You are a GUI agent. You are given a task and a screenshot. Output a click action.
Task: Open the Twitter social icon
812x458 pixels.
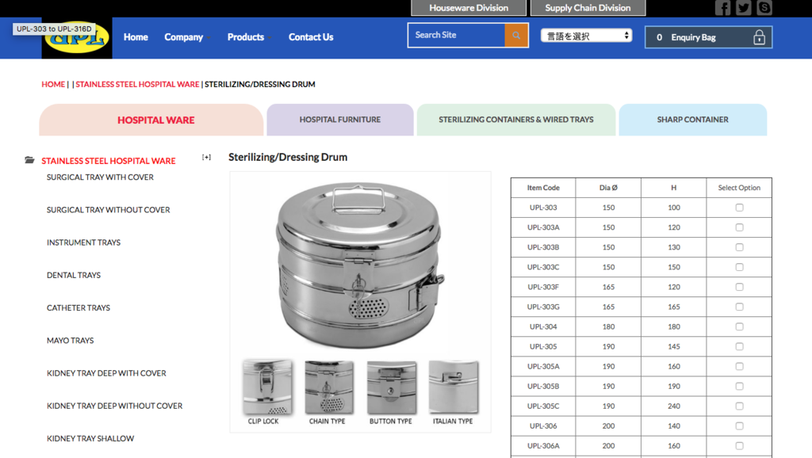pyautogui.click(x=743, y=8)
